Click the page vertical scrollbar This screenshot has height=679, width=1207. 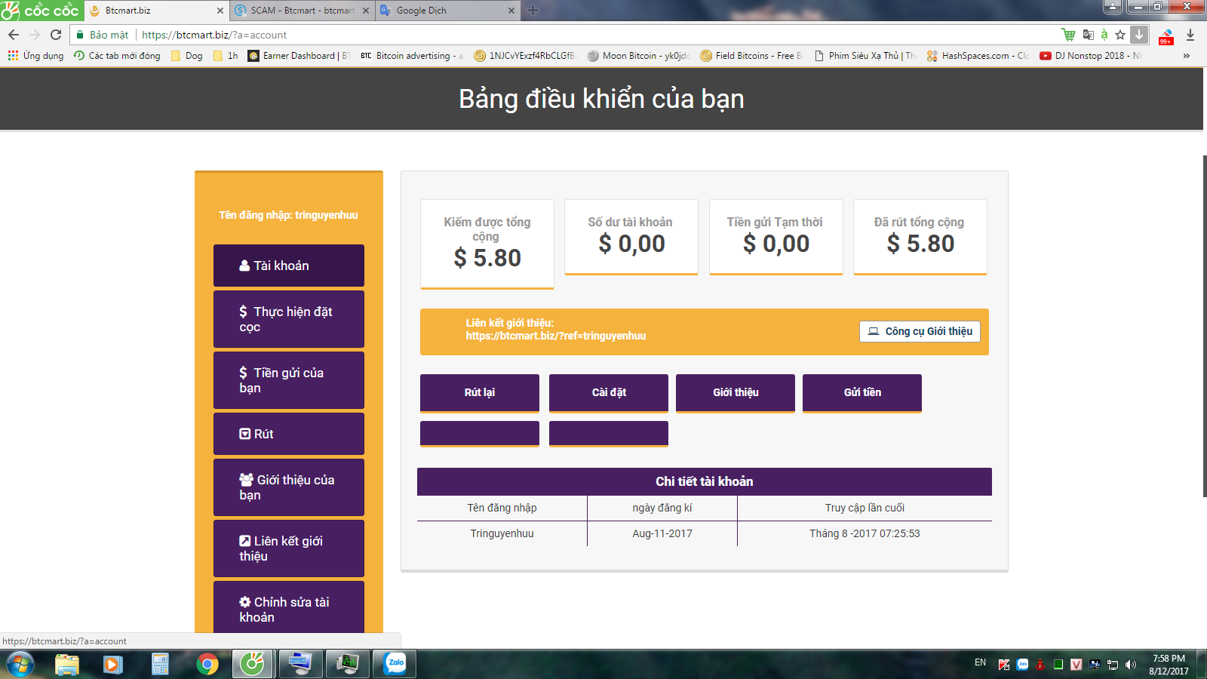[1204, 326]
